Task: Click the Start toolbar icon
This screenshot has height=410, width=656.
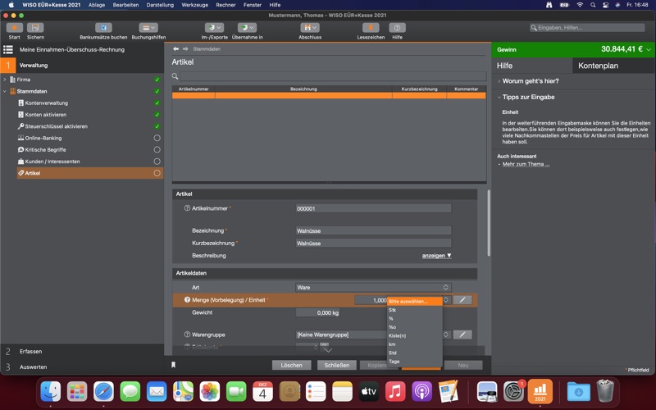Action: point(14,28)
